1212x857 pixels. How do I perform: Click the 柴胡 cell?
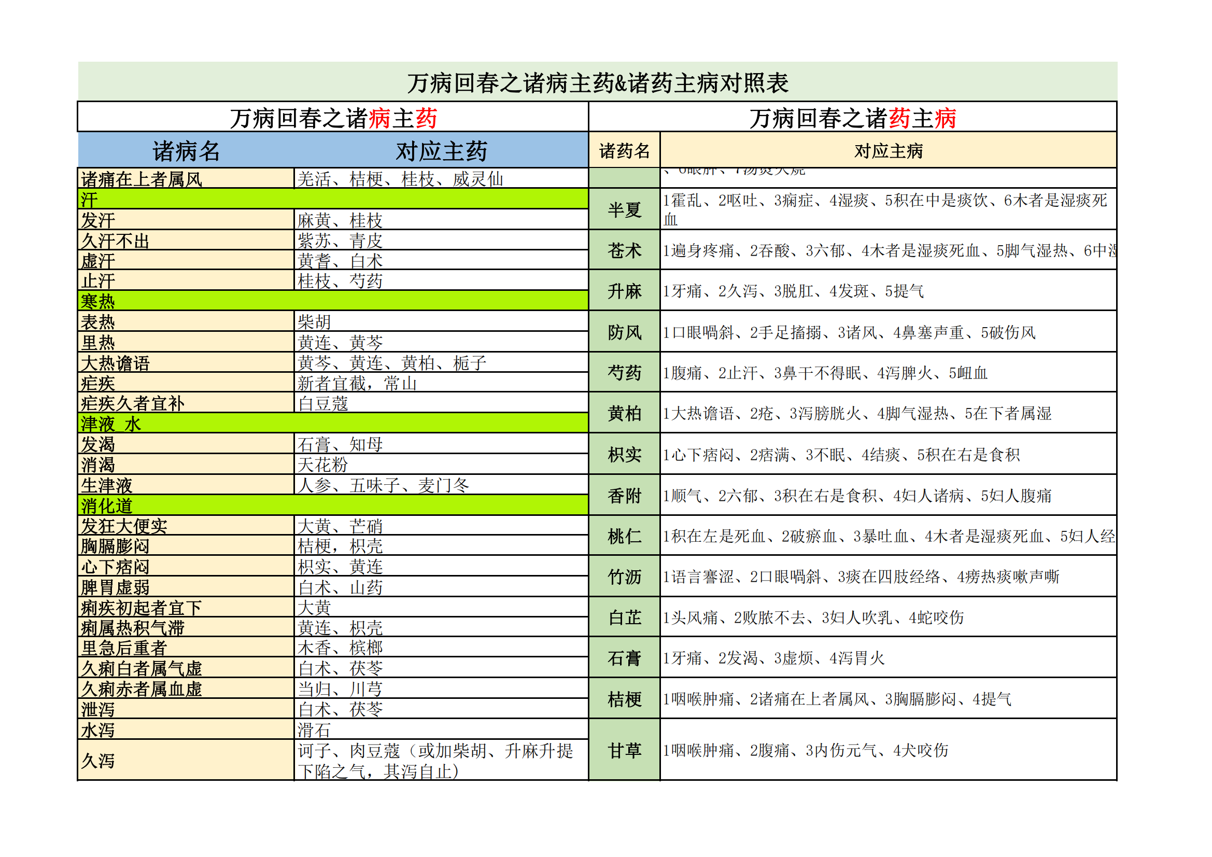(441, 321)
